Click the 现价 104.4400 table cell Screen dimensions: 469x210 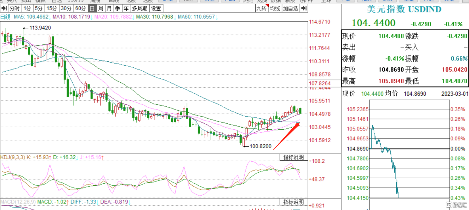coord(391,36)
